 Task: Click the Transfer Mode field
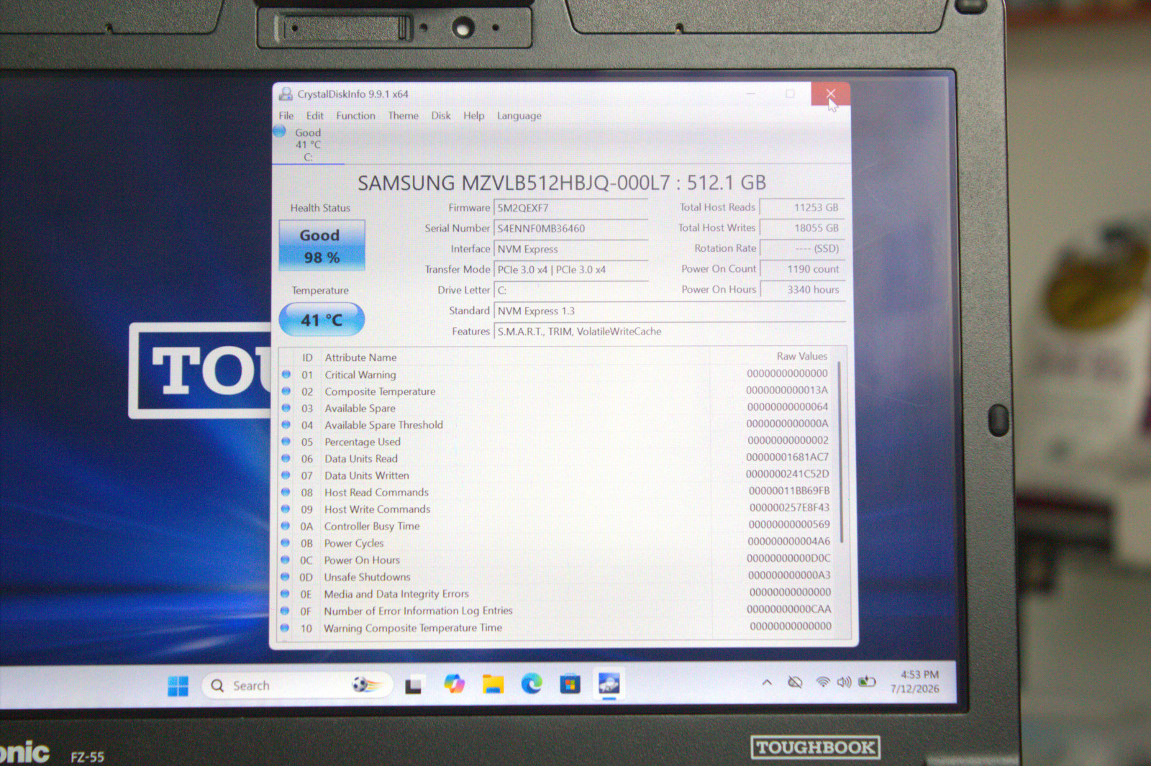point(570,270)
